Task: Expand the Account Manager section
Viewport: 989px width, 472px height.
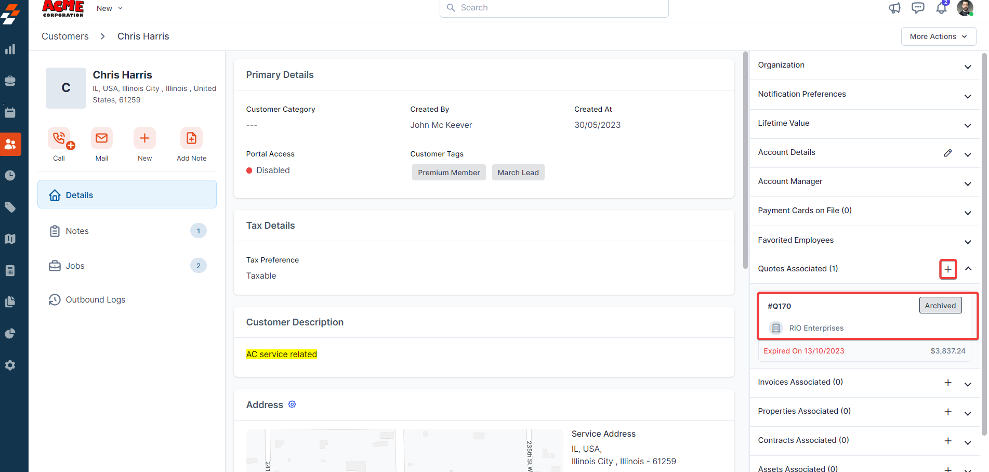Action: click(x=968, y=183)
